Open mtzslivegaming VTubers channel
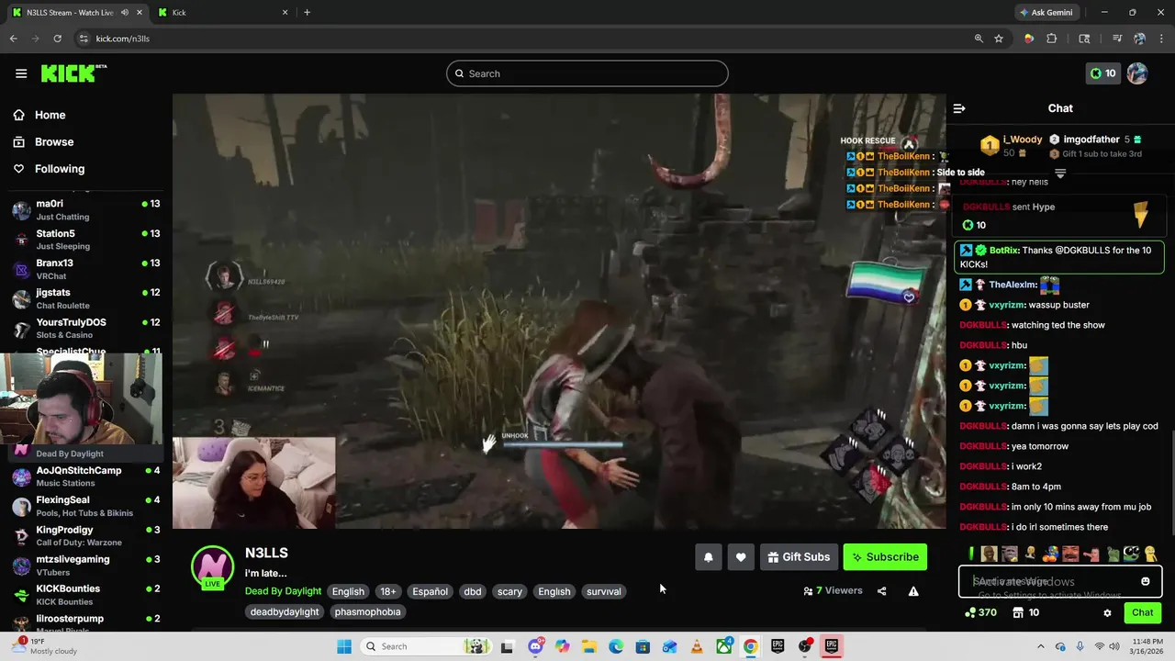The image size is (1175, 661). (85, 565)
